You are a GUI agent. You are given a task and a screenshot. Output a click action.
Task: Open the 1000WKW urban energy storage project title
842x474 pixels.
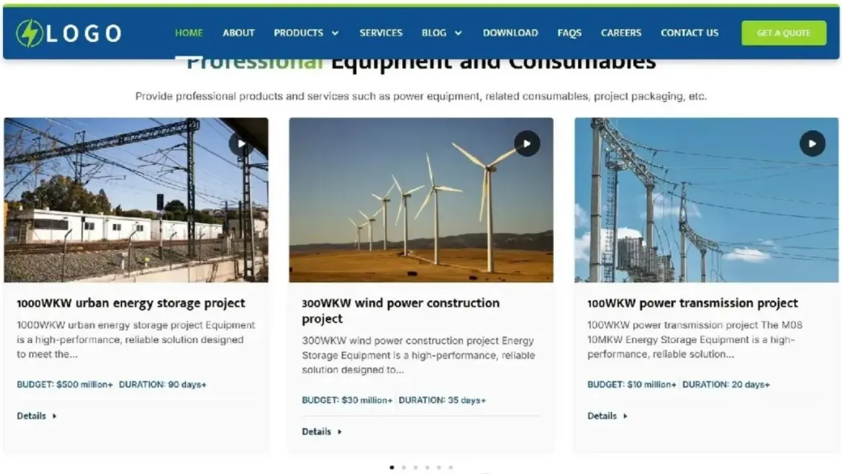131,303
